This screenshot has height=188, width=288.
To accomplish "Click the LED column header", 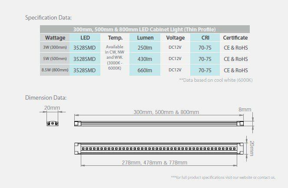I will click(x=85, y=38).
